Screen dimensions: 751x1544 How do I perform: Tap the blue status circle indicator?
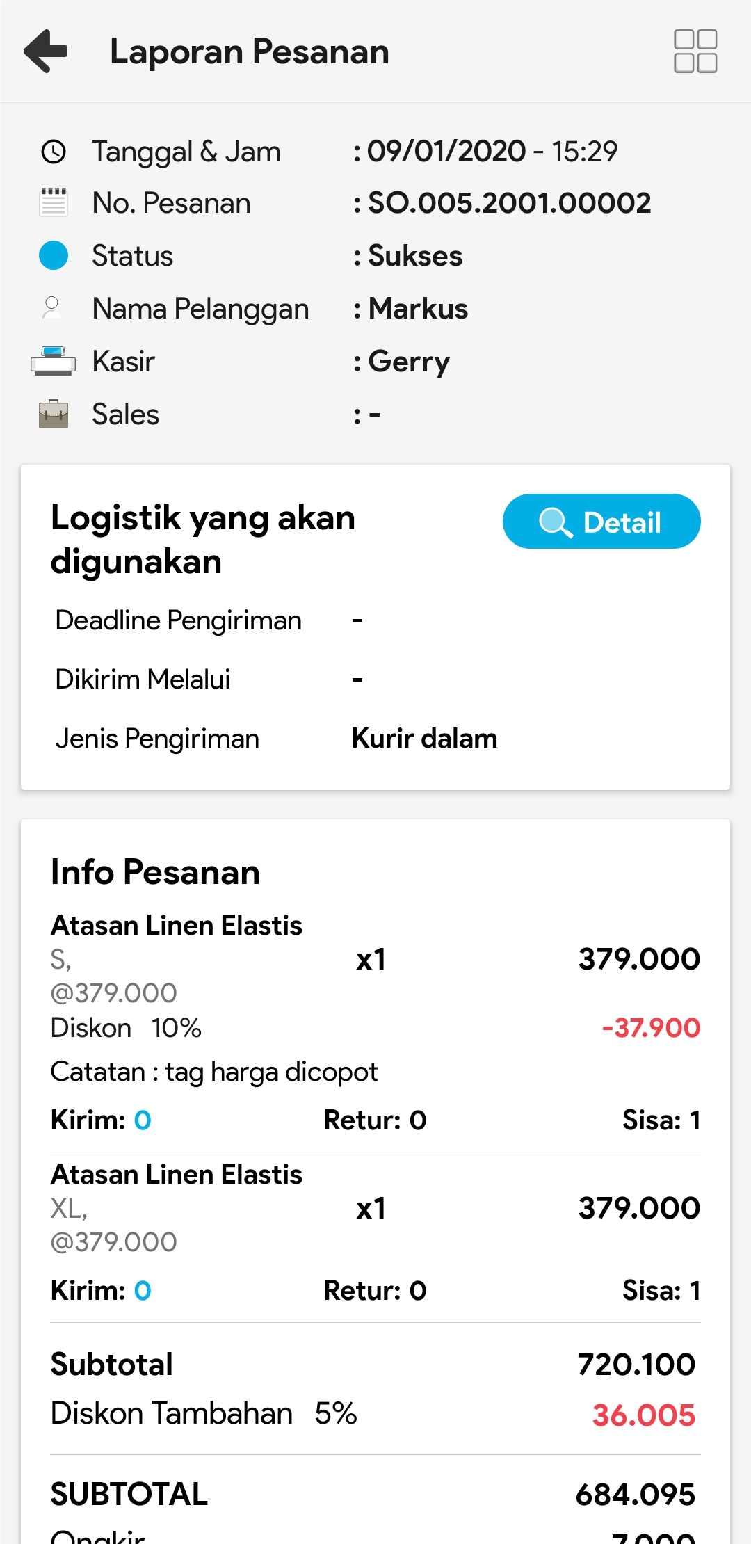[54, 255]
